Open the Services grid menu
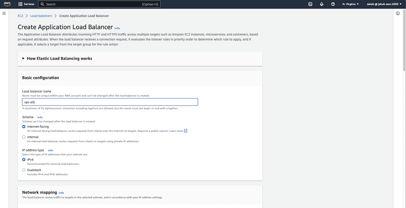The width and height of the screenshot is (406, 208). tap(26, 4)
